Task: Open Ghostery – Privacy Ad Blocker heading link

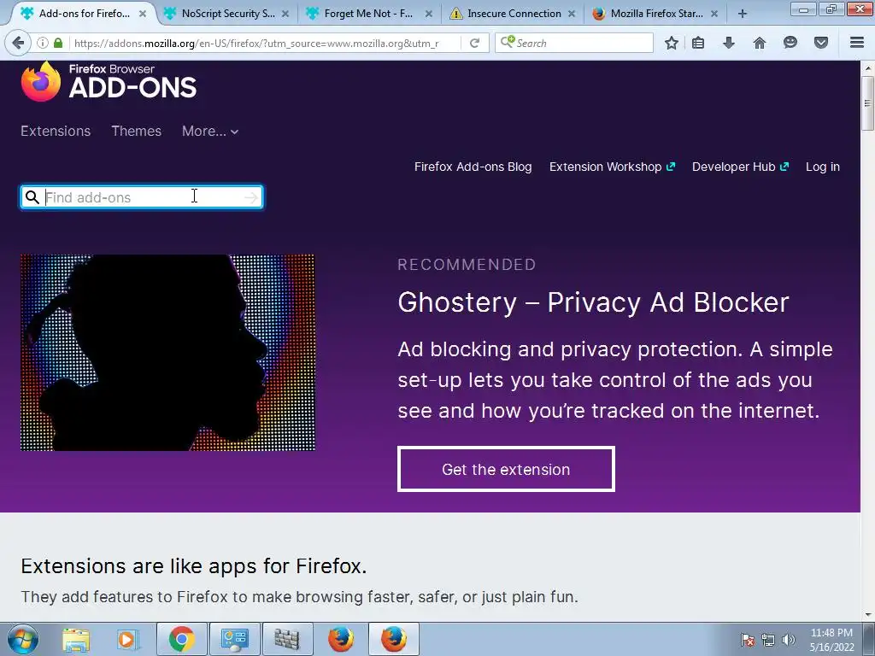Action: tap(593, 303)
